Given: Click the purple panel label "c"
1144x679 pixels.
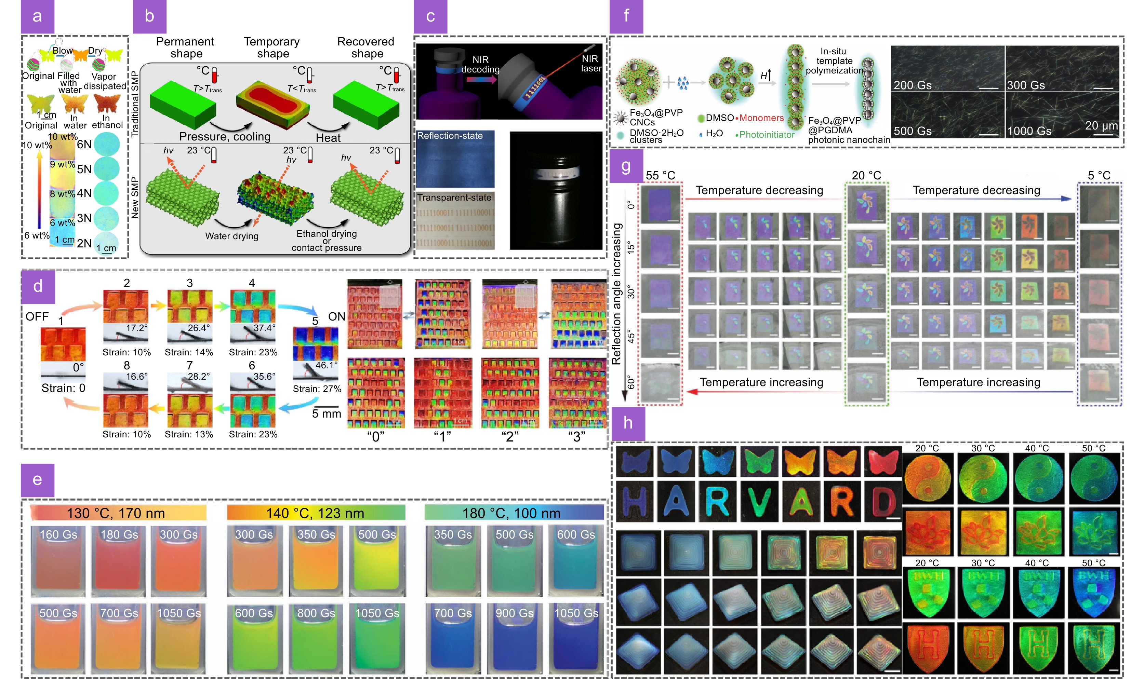Looking at the screenshot, I should [430, 16].
